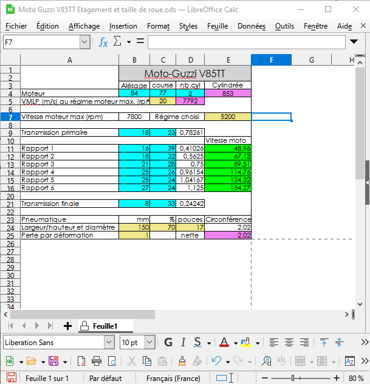
Task: Close the document with the menu bar X
Action: click(363, 26)
